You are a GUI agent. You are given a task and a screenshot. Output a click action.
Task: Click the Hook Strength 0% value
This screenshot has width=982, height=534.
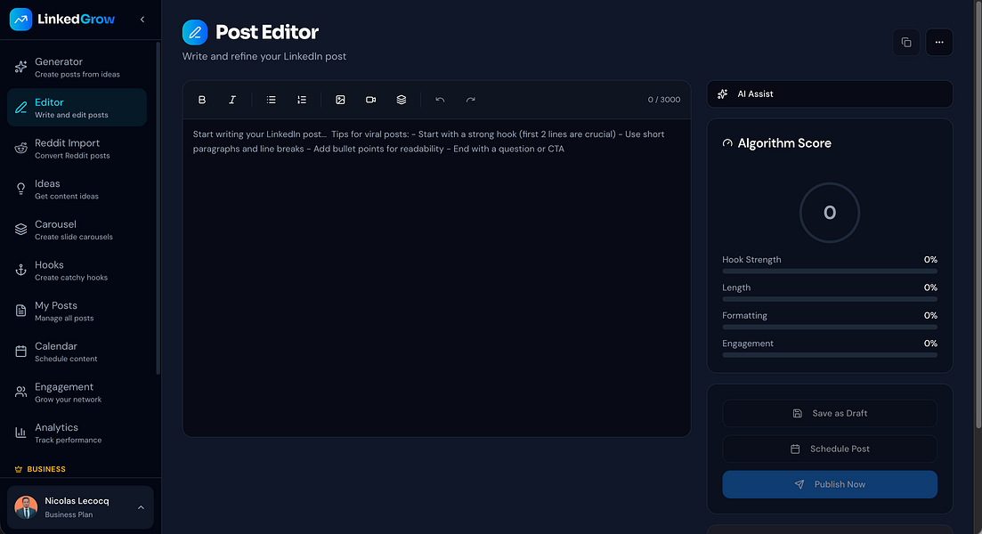[x=930, y=259]
